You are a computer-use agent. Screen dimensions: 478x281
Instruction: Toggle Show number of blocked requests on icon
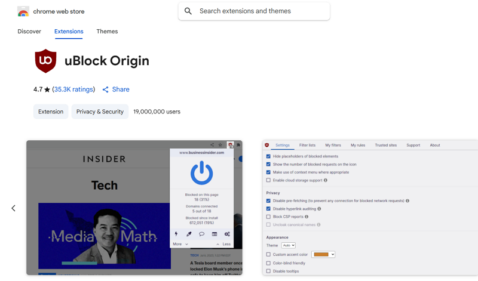[x=268, y=165]
